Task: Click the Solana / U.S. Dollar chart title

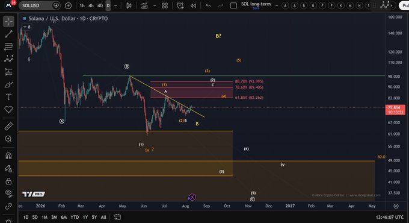Action: pos(67,19)
